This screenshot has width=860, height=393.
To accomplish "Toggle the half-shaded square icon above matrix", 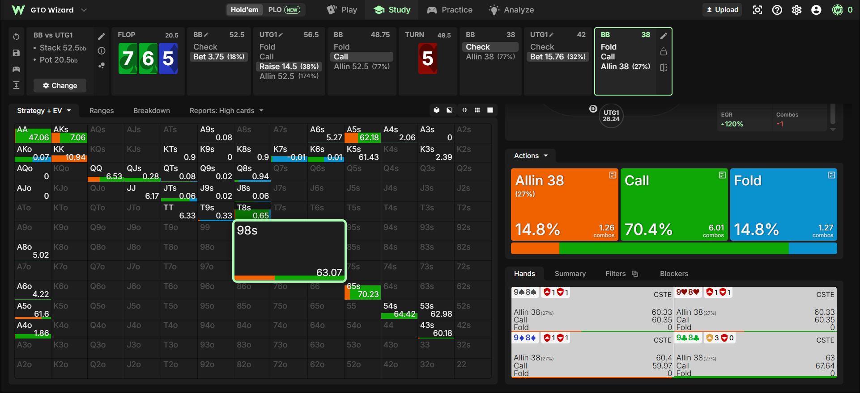I will pos(449,110).
